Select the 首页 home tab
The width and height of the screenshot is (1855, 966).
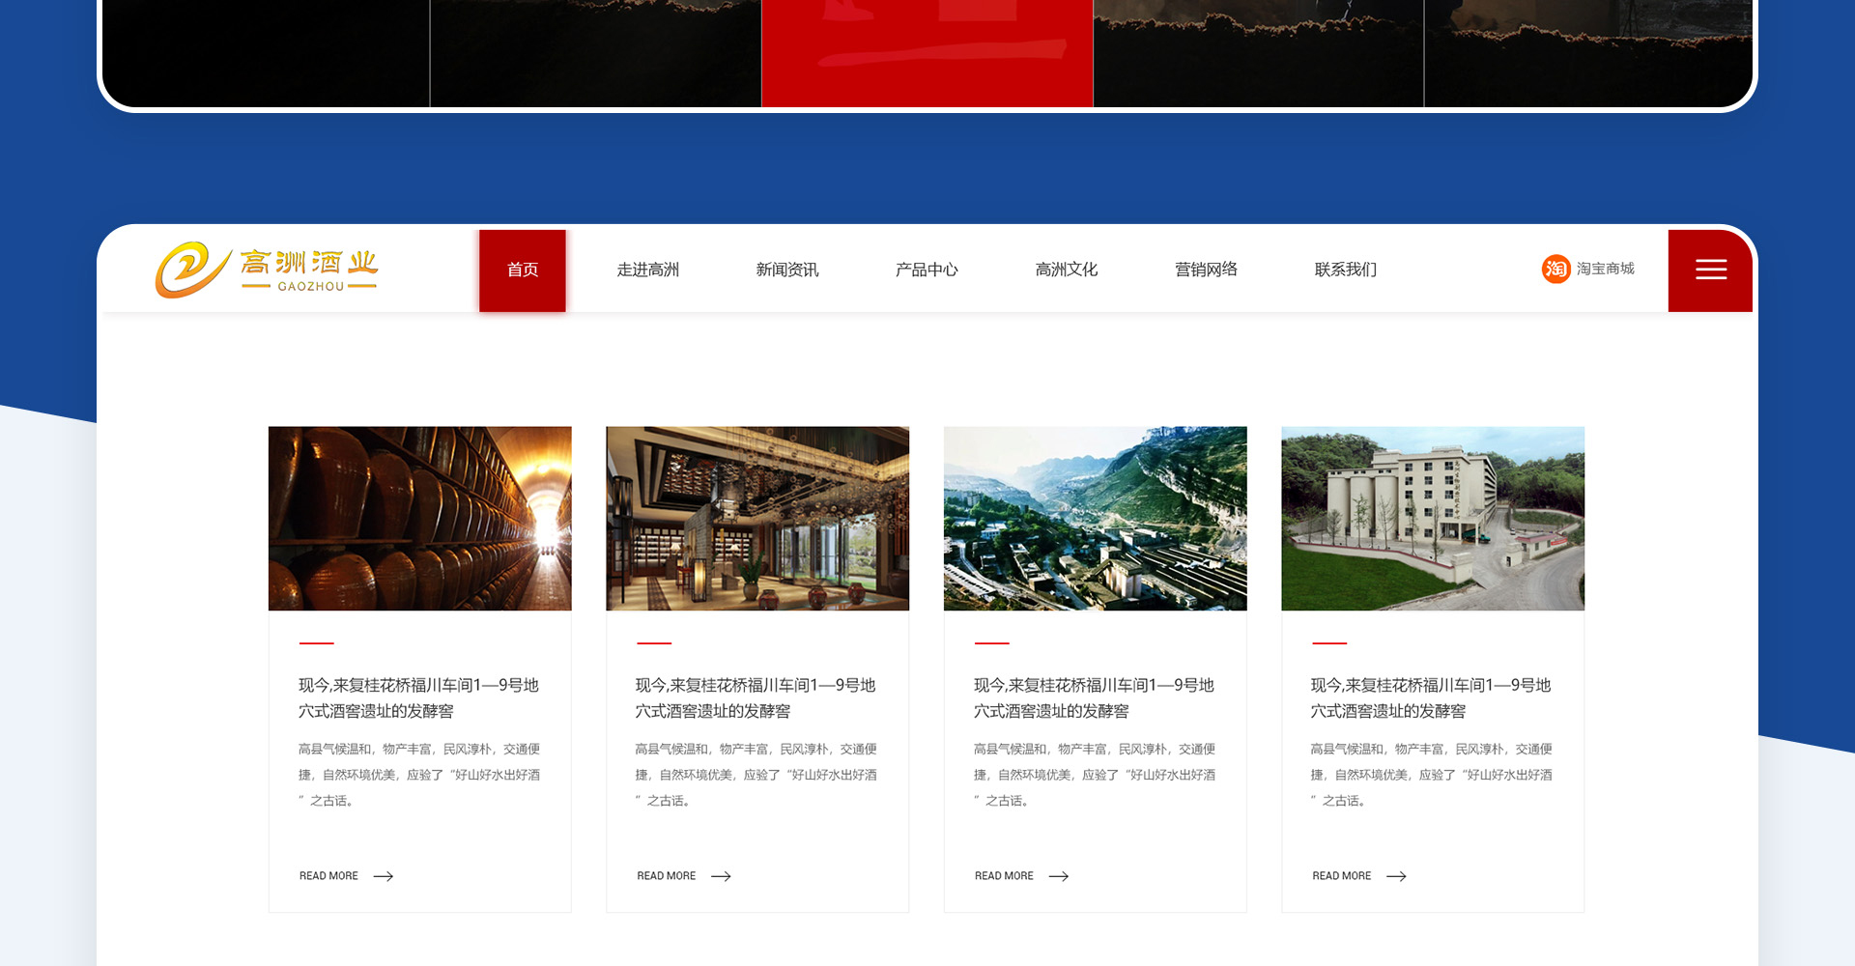523,270
